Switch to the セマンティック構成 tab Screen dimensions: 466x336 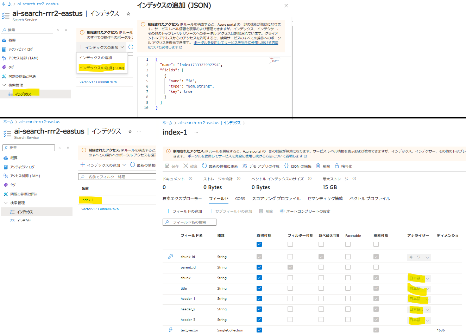pyautogui.click(x=325, y=199)
